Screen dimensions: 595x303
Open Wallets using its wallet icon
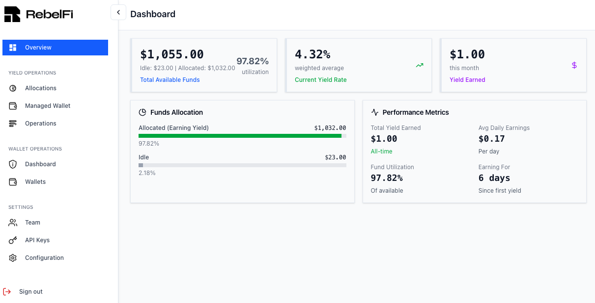click(13, 181)
